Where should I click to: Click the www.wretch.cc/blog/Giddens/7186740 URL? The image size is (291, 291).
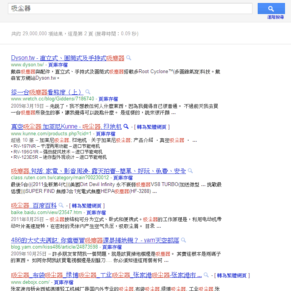click(x=53, y=99)
